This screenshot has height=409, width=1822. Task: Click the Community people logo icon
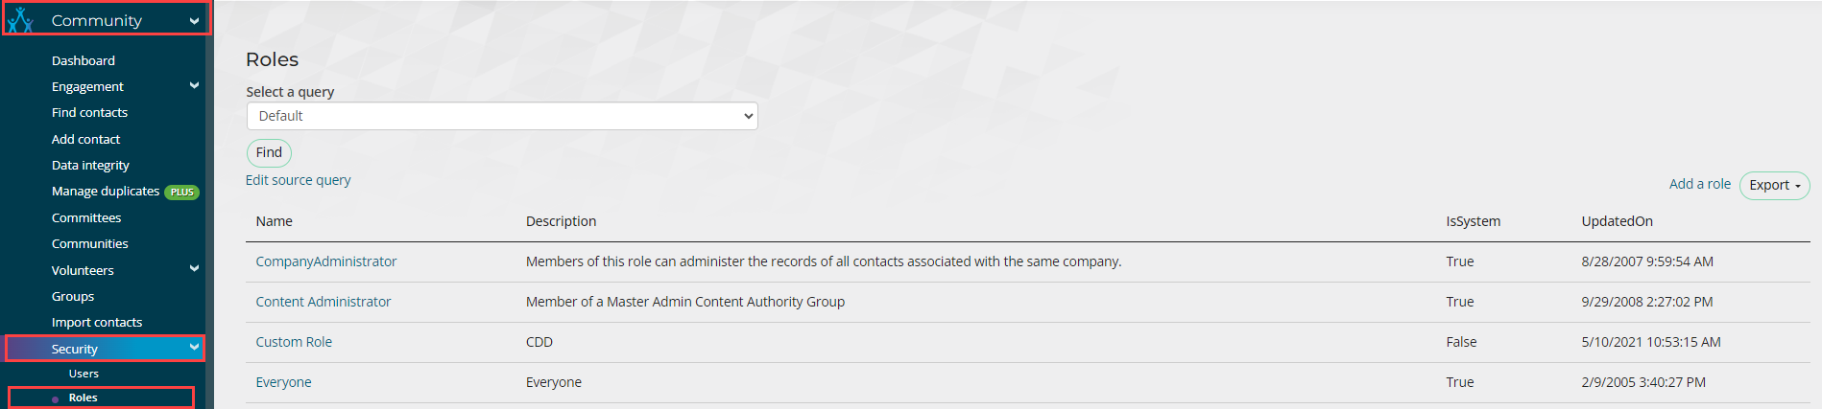(x=20, y=20)
